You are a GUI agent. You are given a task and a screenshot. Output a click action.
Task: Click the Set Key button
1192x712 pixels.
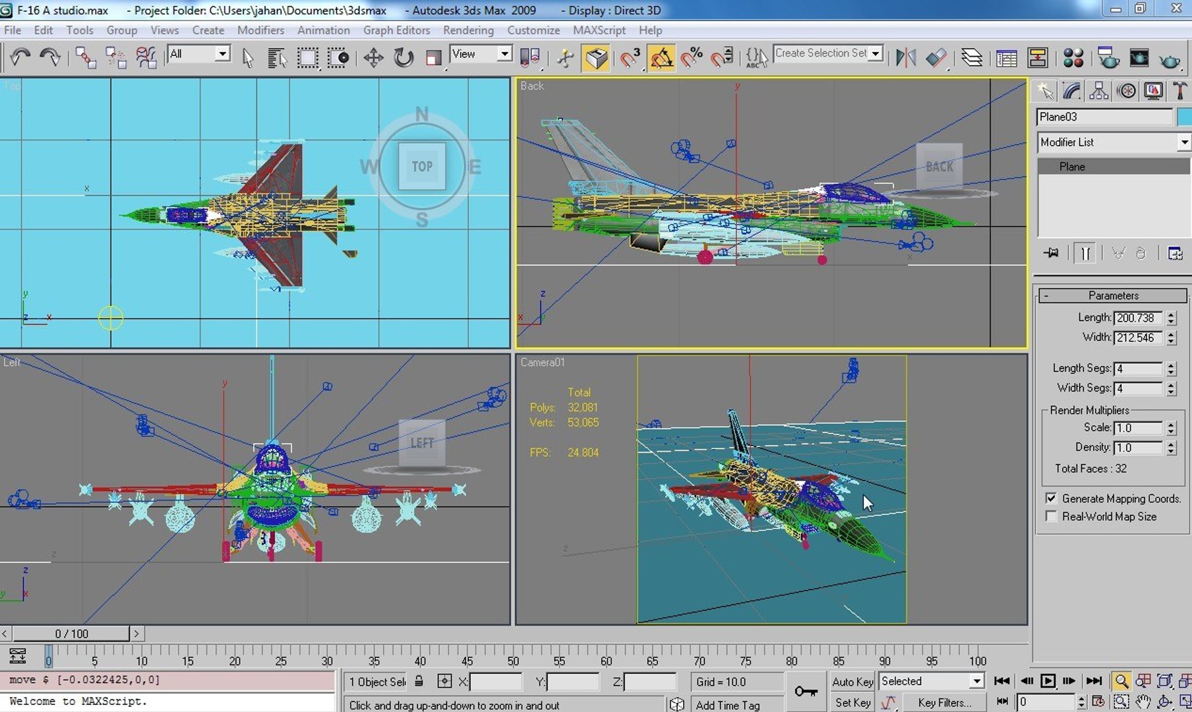(852, 703)
